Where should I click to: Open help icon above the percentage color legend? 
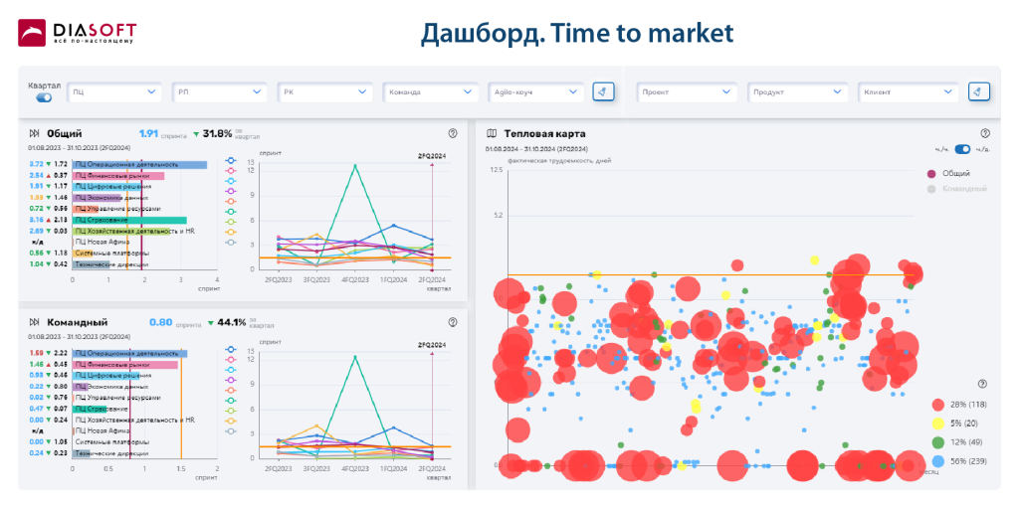point(982,384)
